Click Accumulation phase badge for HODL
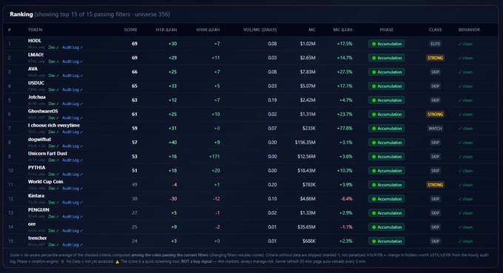Viewport: 503px width, 273px height. [x=386, y=44]
